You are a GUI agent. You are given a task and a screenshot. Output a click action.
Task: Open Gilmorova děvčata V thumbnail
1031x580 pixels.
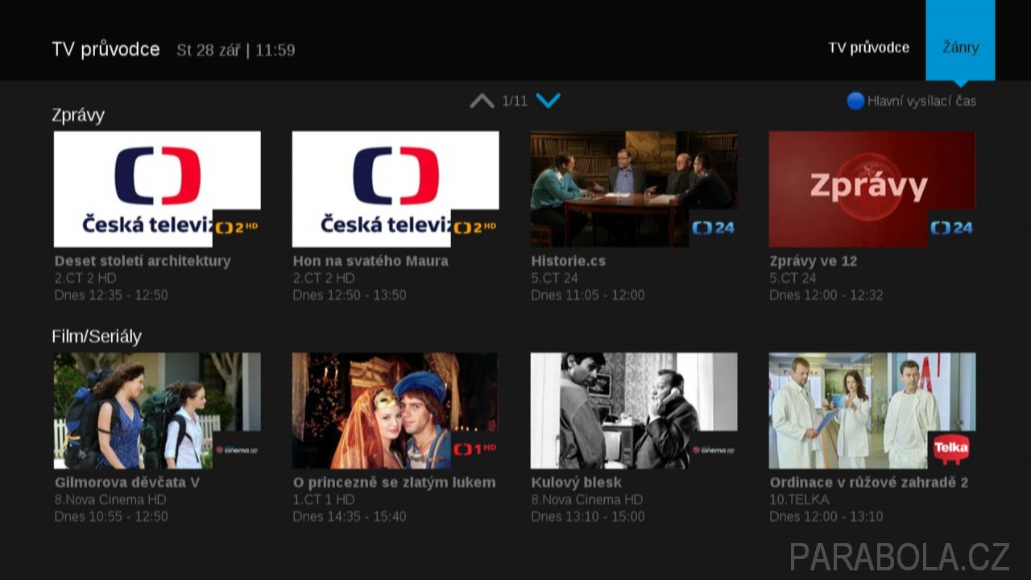157,411
